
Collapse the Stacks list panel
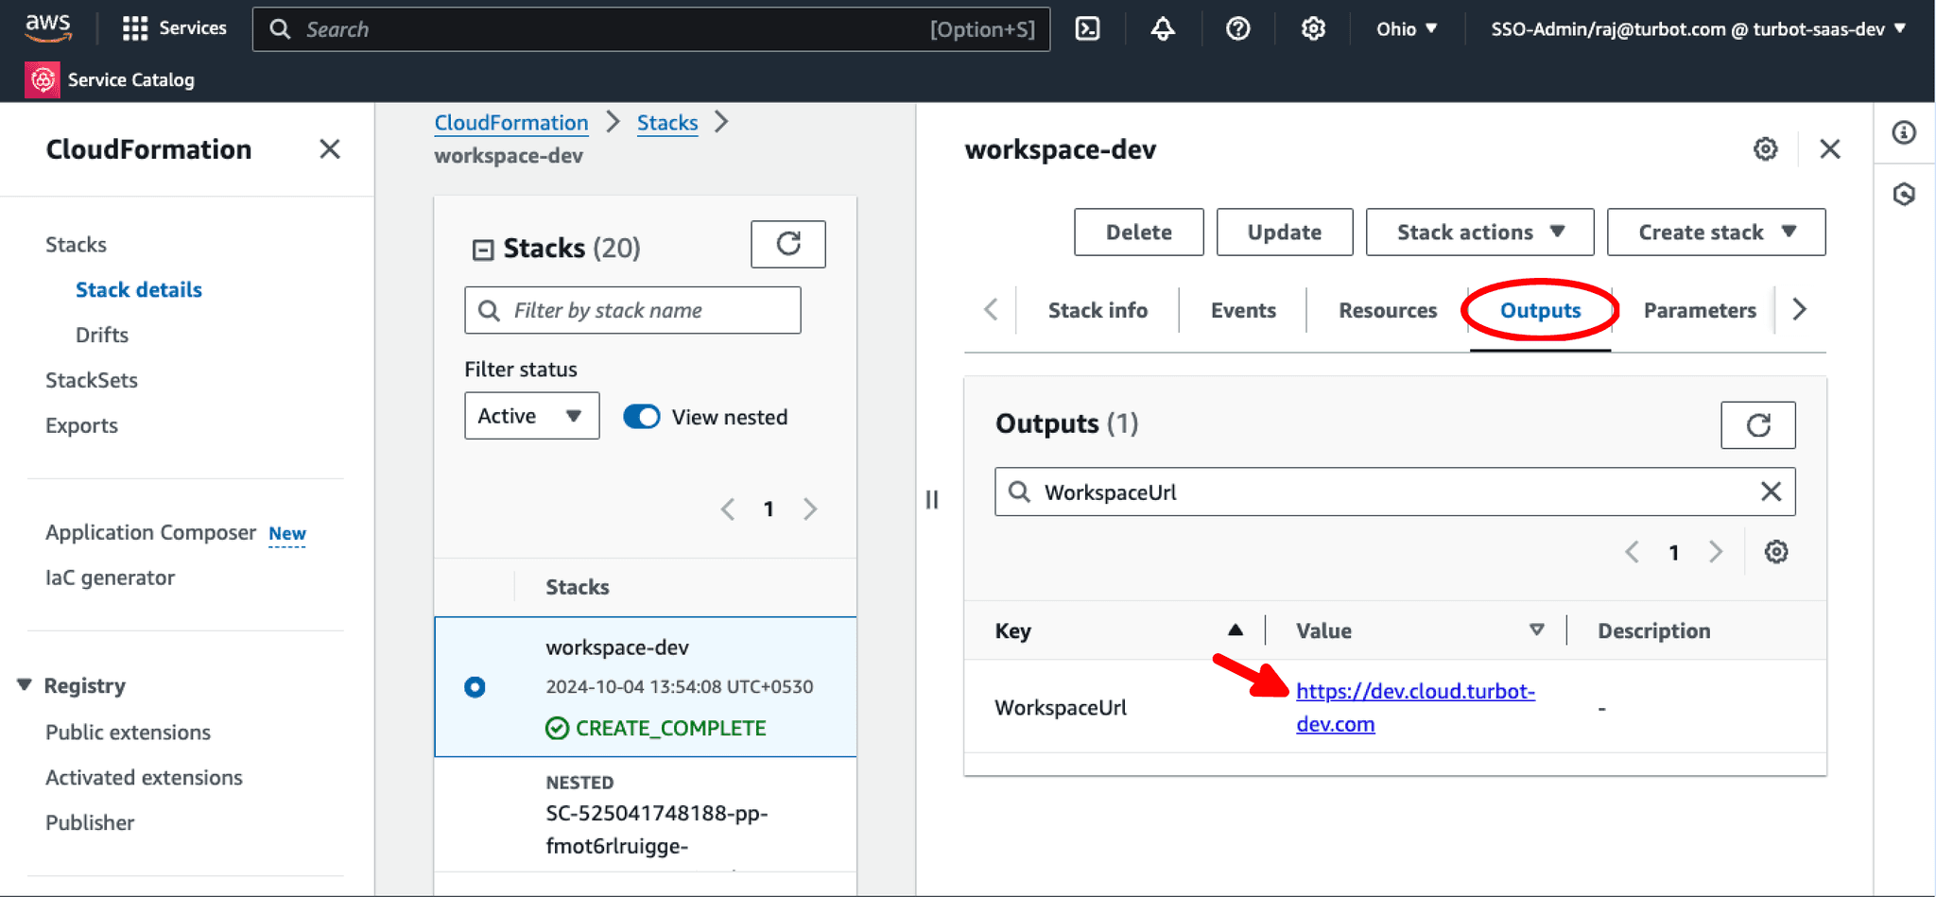pyautogui.click(x=483, y=250)
